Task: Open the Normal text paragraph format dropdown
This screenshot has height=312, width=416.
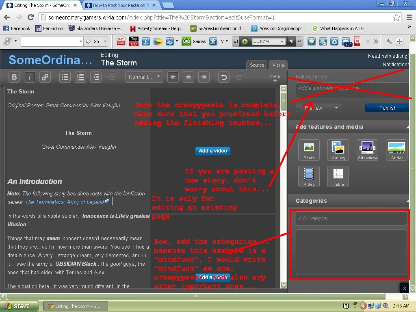Action: 144,77
